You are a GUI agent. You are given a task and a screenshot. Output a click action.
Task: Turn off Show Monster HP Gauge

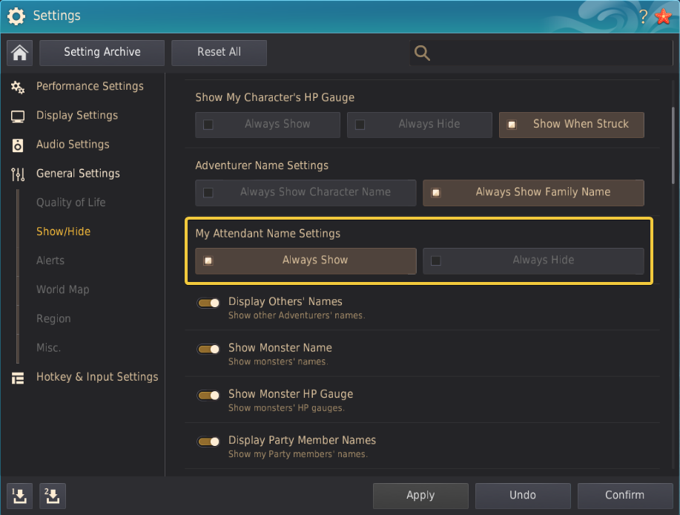pos(208,395)
